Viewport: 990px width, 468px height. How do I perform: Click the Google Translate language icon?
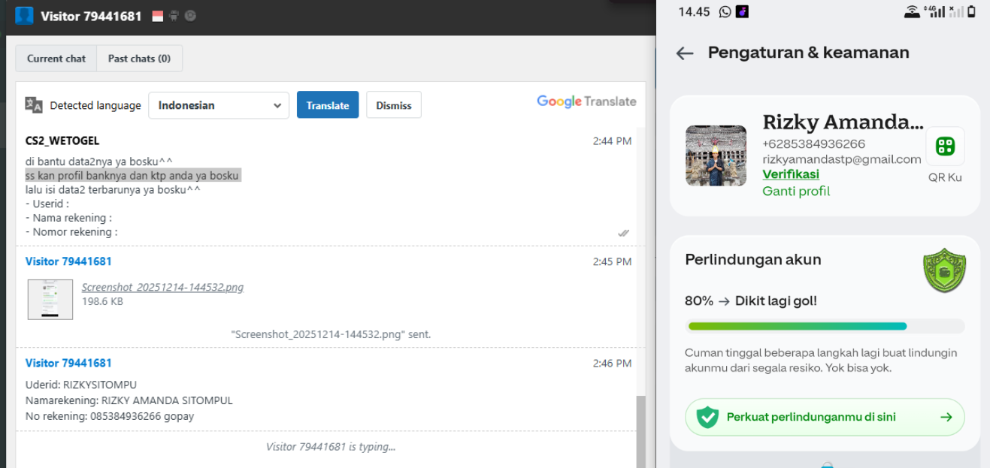point(34,105)
